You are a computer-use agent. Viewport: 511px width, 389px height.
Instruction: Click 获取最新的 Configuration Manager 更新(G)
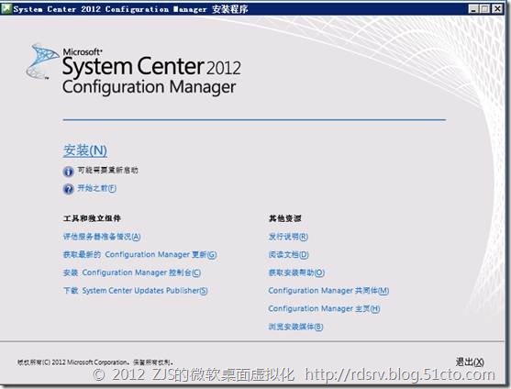(x=139, y=254)
